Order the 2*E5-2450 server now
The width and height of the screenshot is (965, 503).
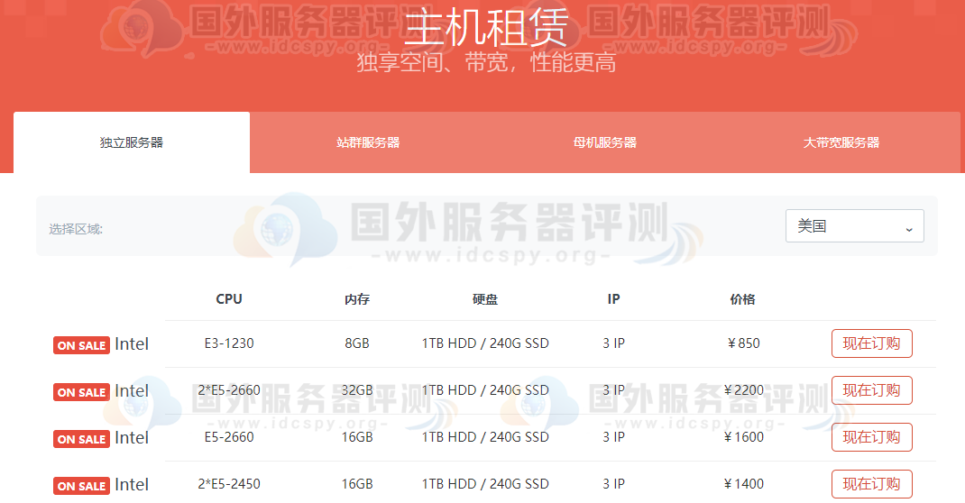pyautogui.click(x=871, y=484)
